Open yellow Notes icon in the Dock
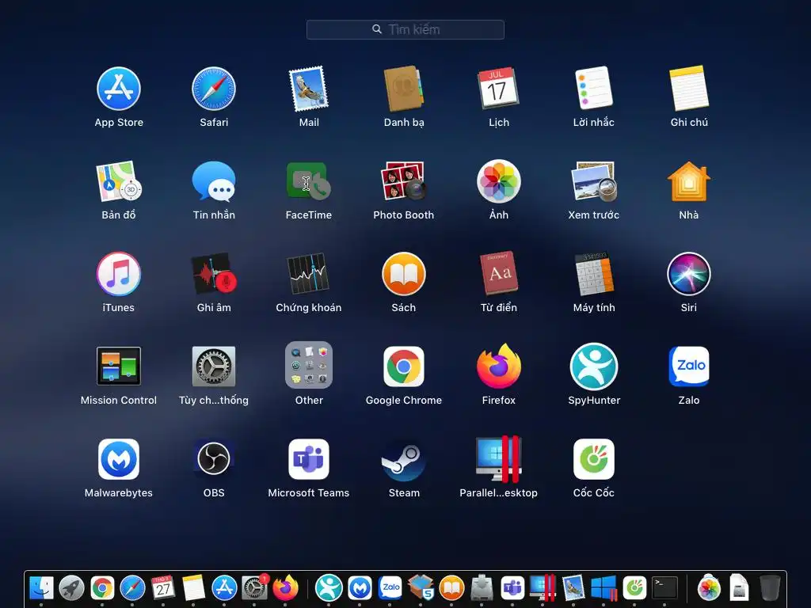The width and height of the screenshot is (811, 608). click(193, 588)
